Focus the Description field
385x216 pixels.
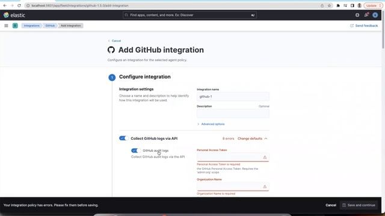point(233,113)
